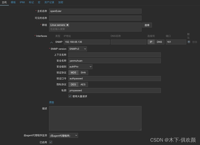Focus the 可见的名称 input field
Screen dimensions: 200x145
(x=95, y=18)
